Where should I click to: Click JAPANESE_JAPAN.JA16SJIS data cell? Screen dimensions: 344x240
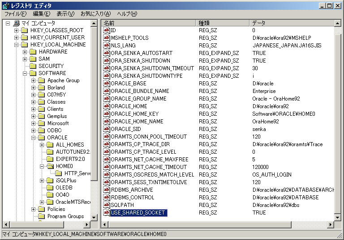coord(287,45)
